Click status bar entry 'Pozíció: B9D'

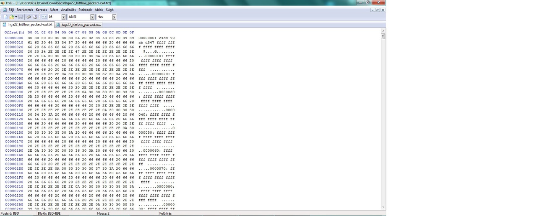[x=10, y=213]
